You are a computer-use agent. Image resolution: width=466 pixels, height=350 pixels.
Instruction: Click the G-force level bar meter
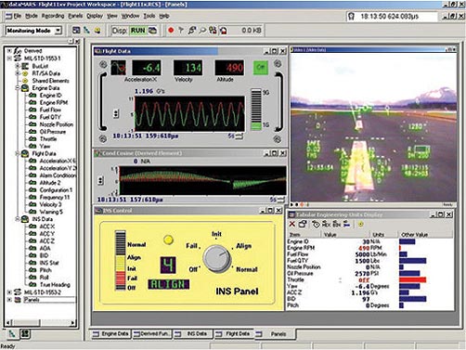(256, 109)
